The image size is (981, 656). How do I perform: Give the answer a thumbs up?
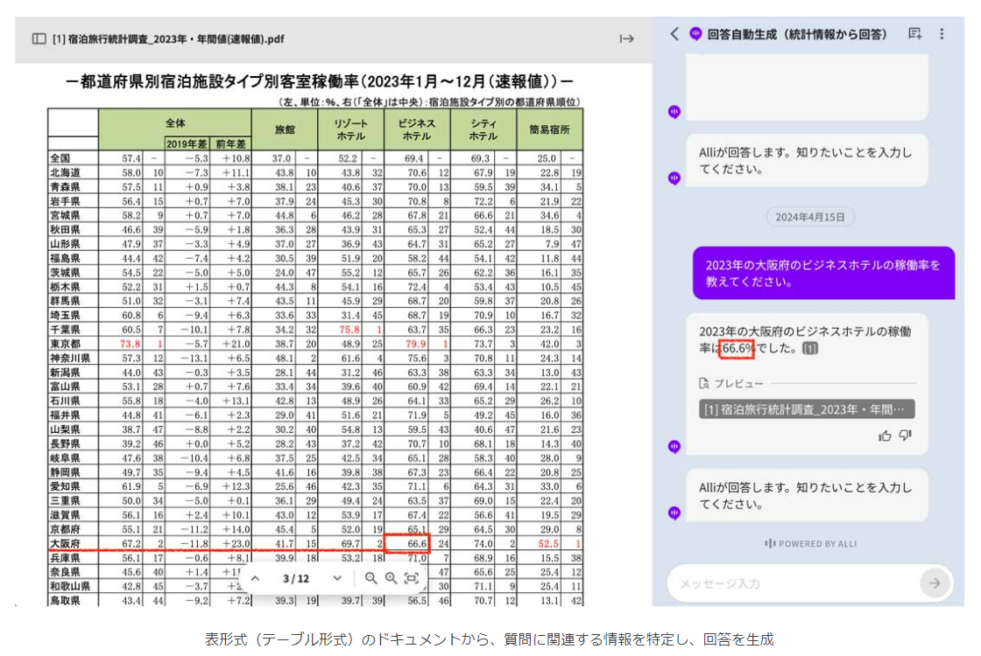pyautogui.click(x=886, y=435)
